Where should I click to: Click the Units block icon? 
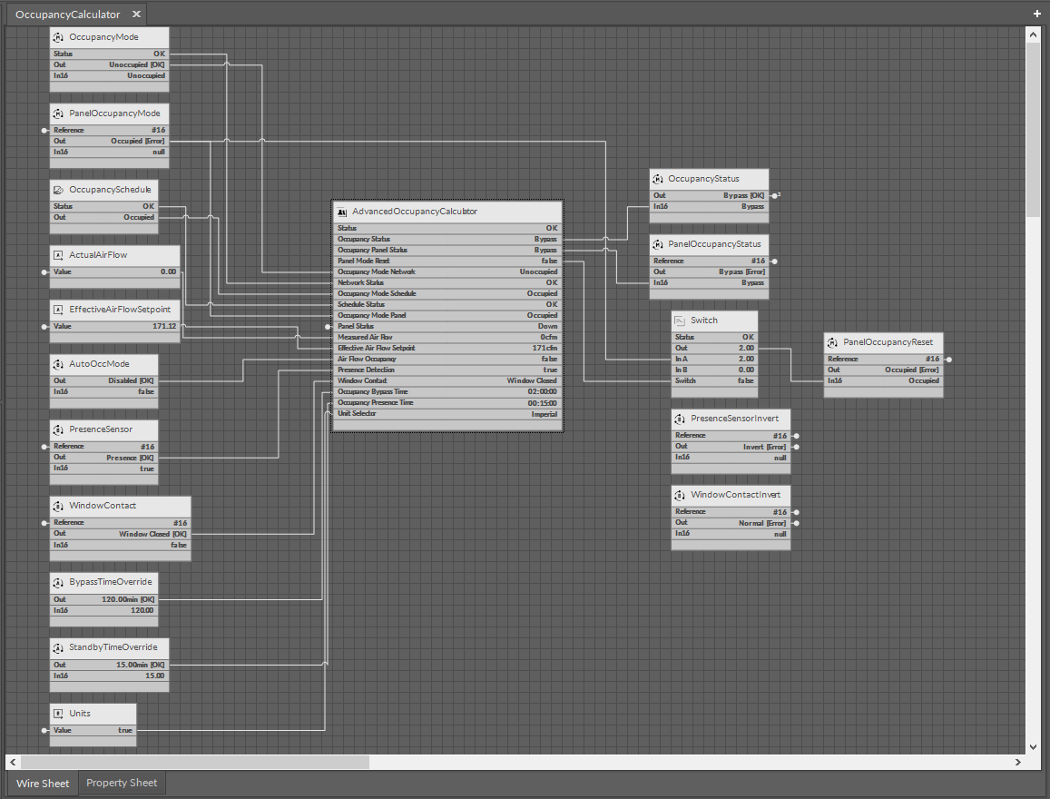(58, 714)
